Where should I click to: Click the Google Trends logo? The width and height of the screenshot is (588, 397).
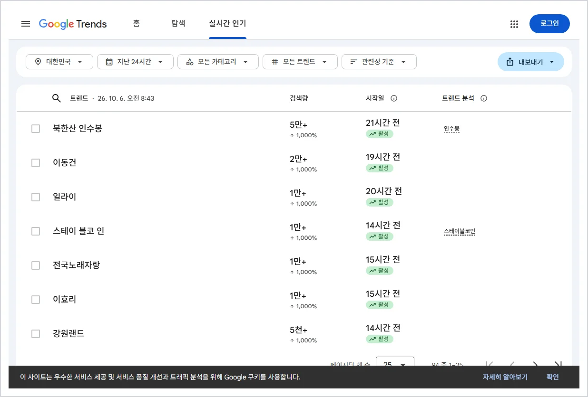(x=73, y=24)
